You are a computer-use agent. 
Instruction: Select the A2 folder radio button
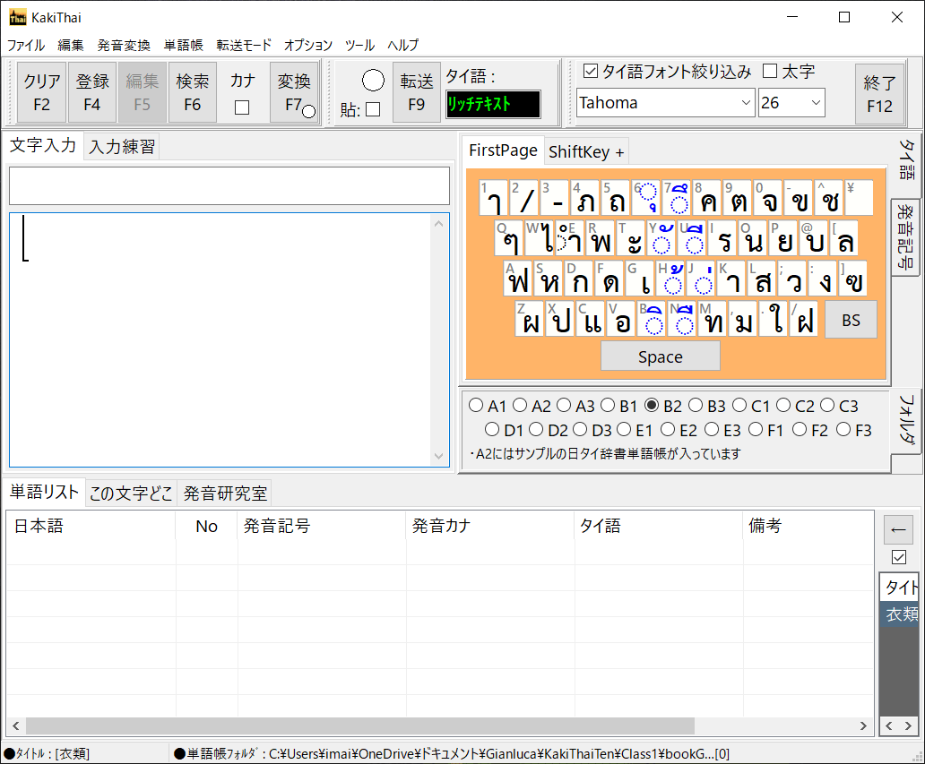point(520,406)
